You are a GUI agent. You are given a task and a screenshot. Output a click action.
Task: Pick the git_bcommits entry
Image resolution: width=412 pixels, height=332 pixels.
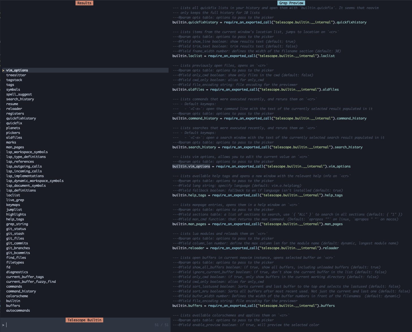[18, 253]
